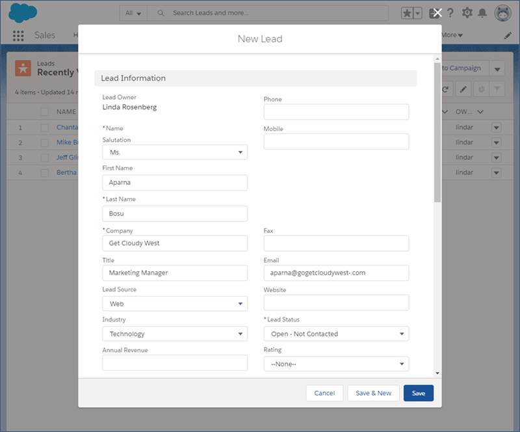Image resolution: width=520 pixels, height=432 pixels.
Task: Click the Save & New button
Action: 373,393
